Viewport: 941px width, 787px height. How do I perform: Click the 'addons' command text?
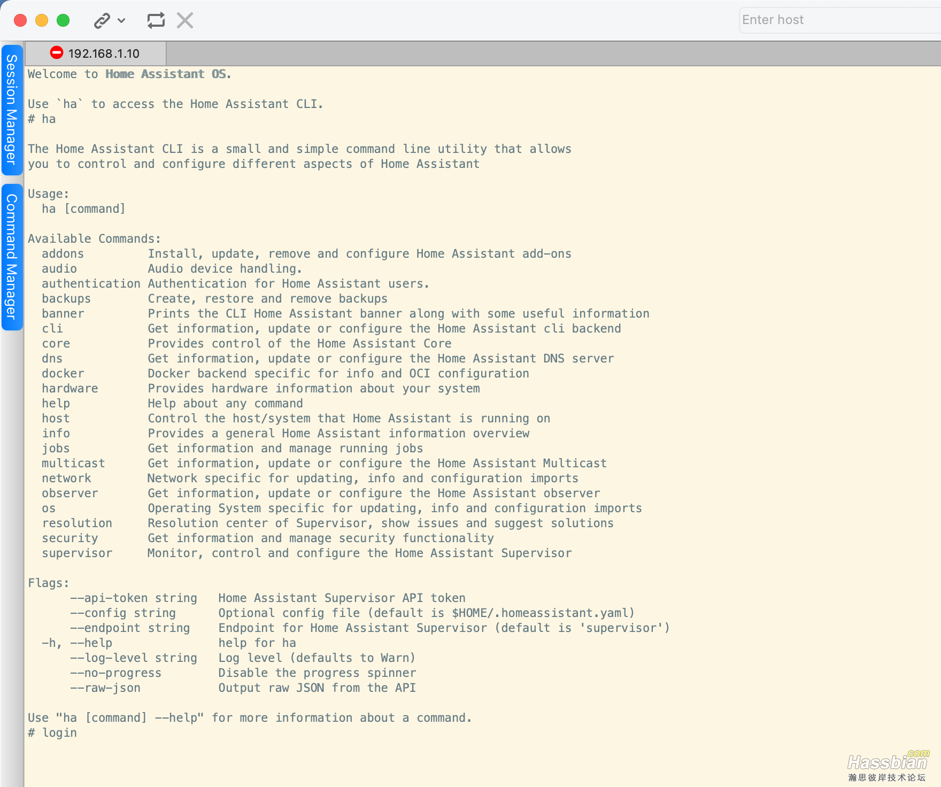point(63,254)
